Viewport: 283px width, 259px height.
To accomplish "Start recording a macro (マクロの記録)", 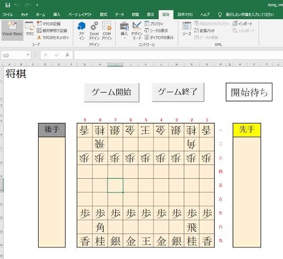I will [x=48, y=24].
